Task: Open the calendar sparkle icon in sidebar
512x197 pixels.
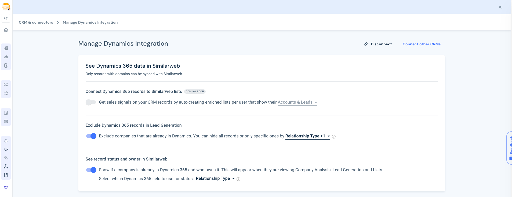Action: click(x=6, y=93)
